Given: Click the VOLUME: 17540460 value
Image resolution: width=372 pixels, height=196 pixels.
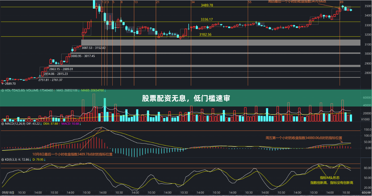Looking at the screenshot, I should pos(40,90).
